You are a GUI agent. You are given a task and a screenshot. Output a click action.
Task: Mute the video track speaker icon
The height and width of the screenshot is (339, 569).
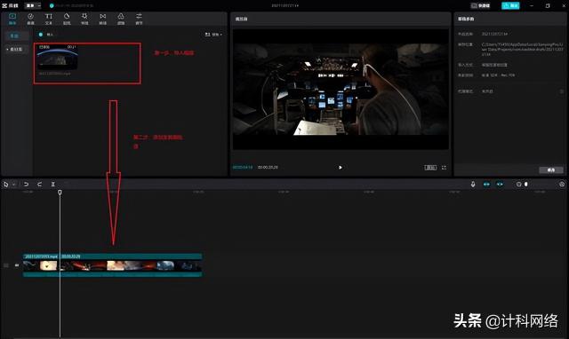click(17, 265)
